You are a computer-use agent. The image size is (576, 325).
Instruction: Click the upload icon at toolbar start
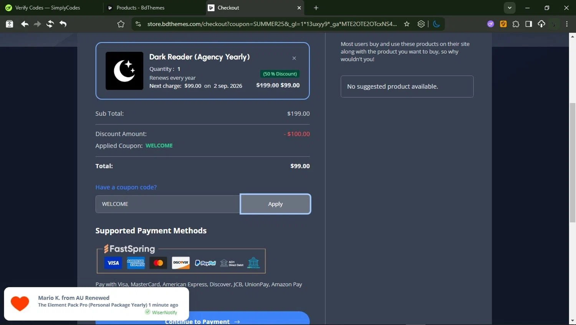pos(10,24)
